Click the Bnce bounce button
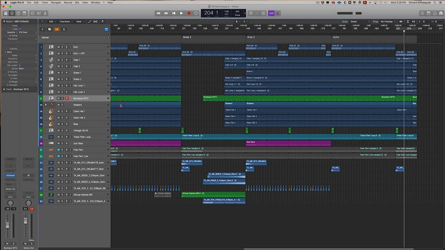The width and height of the screenshot is (445, 250). click(32, 240)
